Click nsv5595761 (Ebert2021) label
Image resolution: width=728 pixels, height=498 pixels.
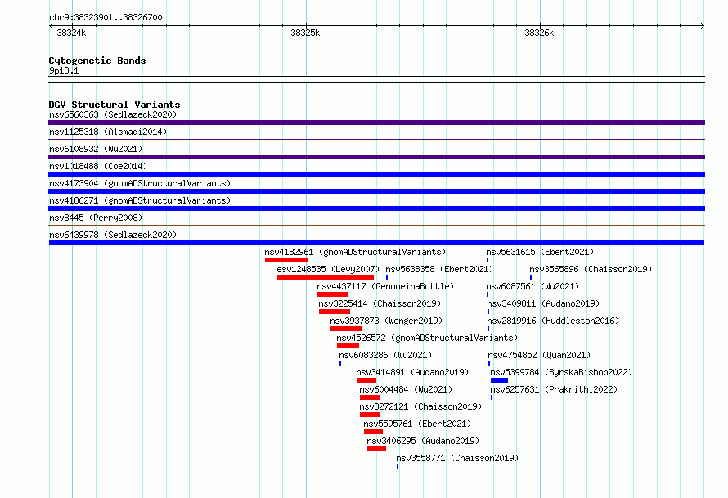pos(417,424)
